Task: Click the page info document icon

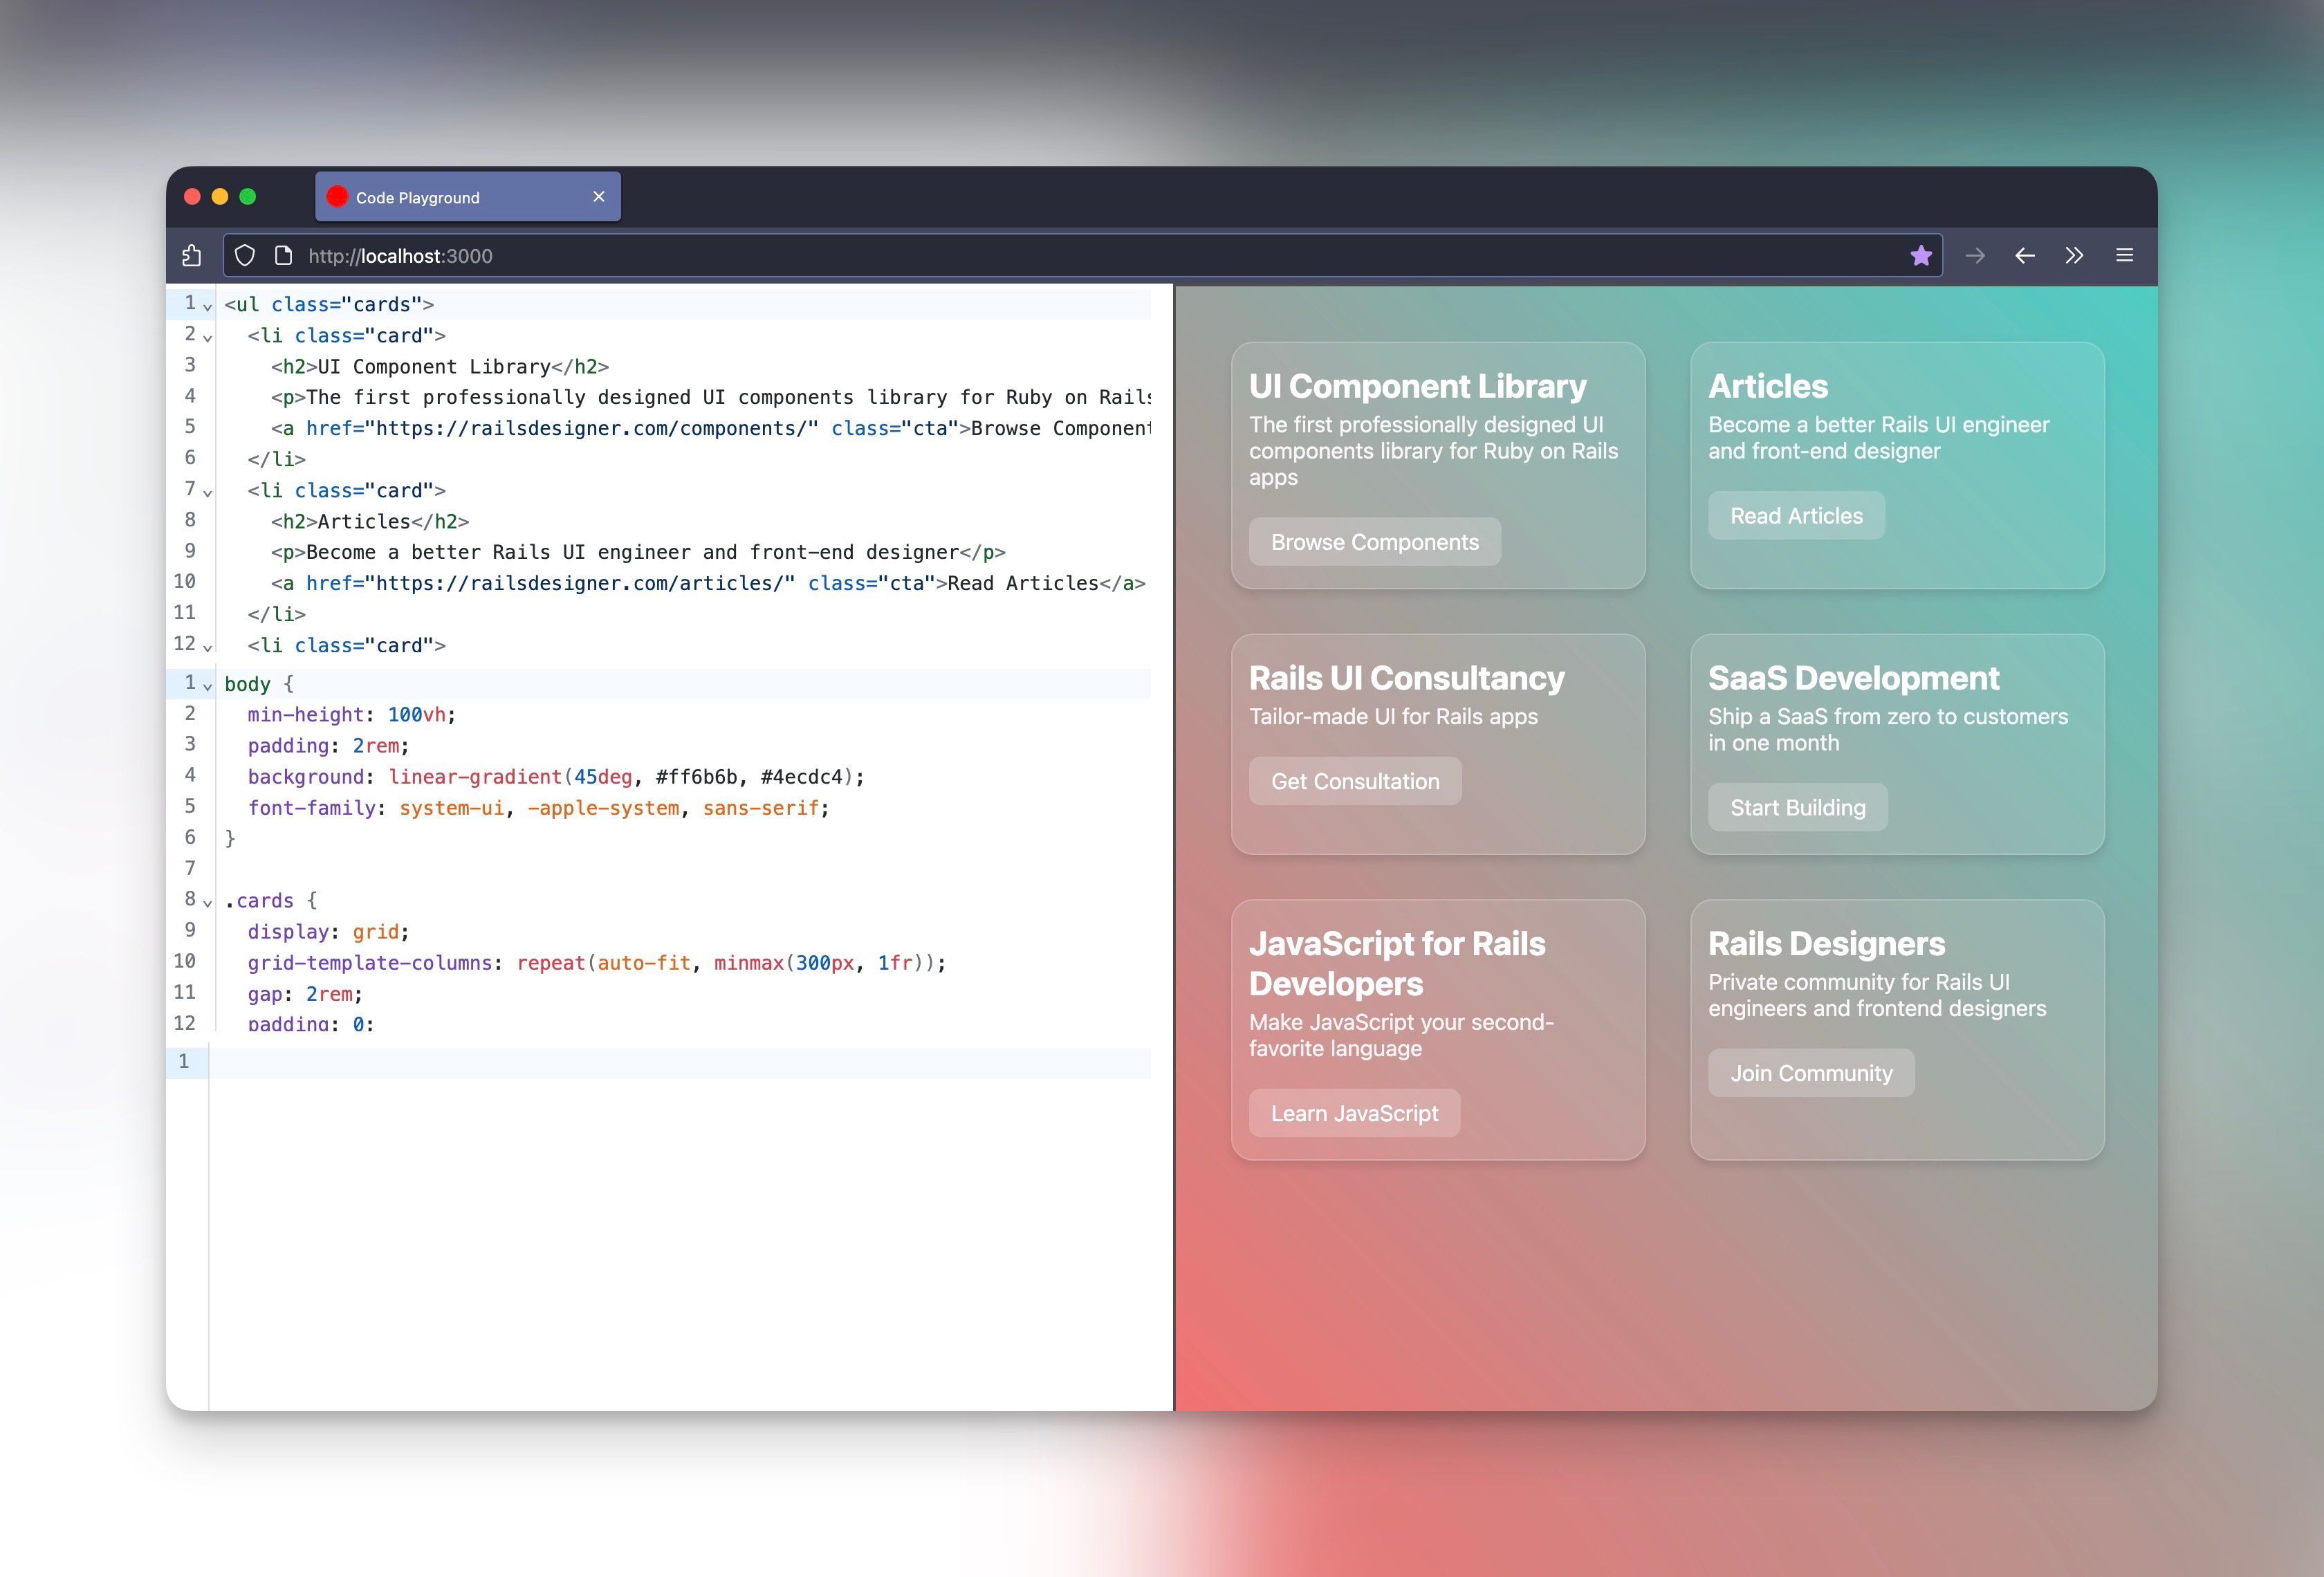Action: [283, 256]
